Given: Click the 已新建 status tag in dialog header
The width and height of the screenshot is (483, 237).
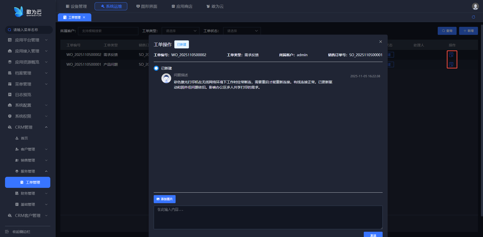Looking at the screenshot, I should click(x=182, y=44).
